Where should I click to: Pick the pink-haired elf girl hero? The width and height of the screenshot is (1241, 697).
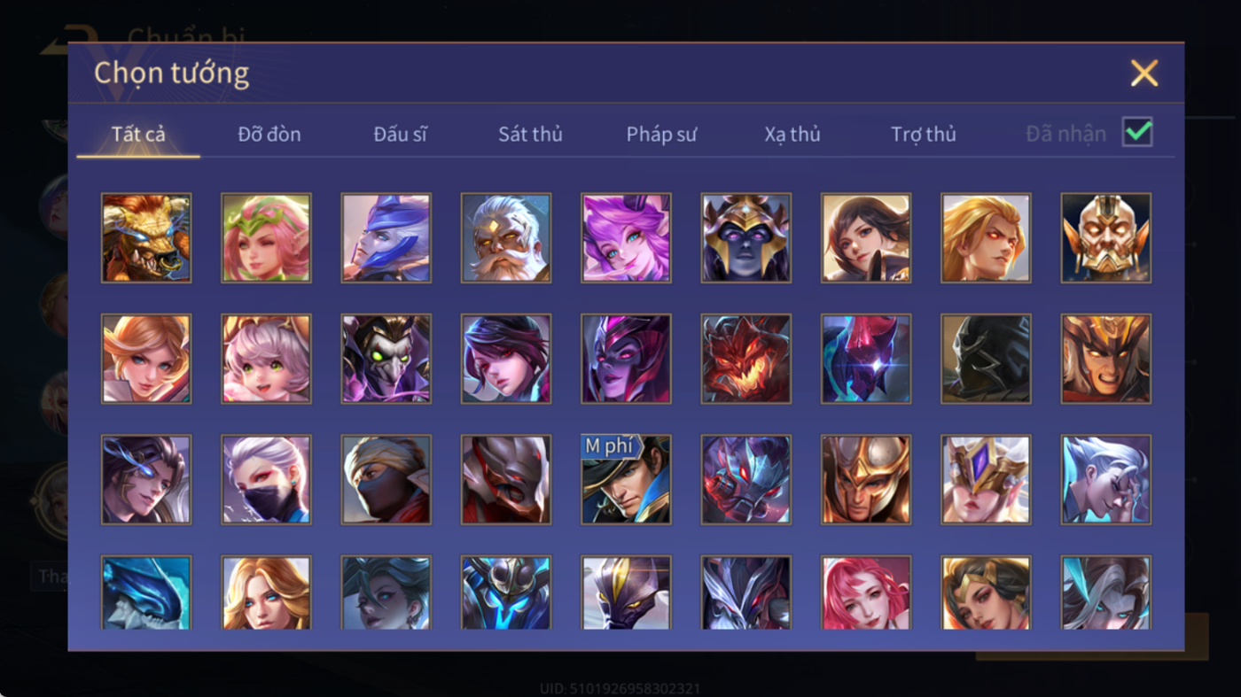click(x=266, y=238)
